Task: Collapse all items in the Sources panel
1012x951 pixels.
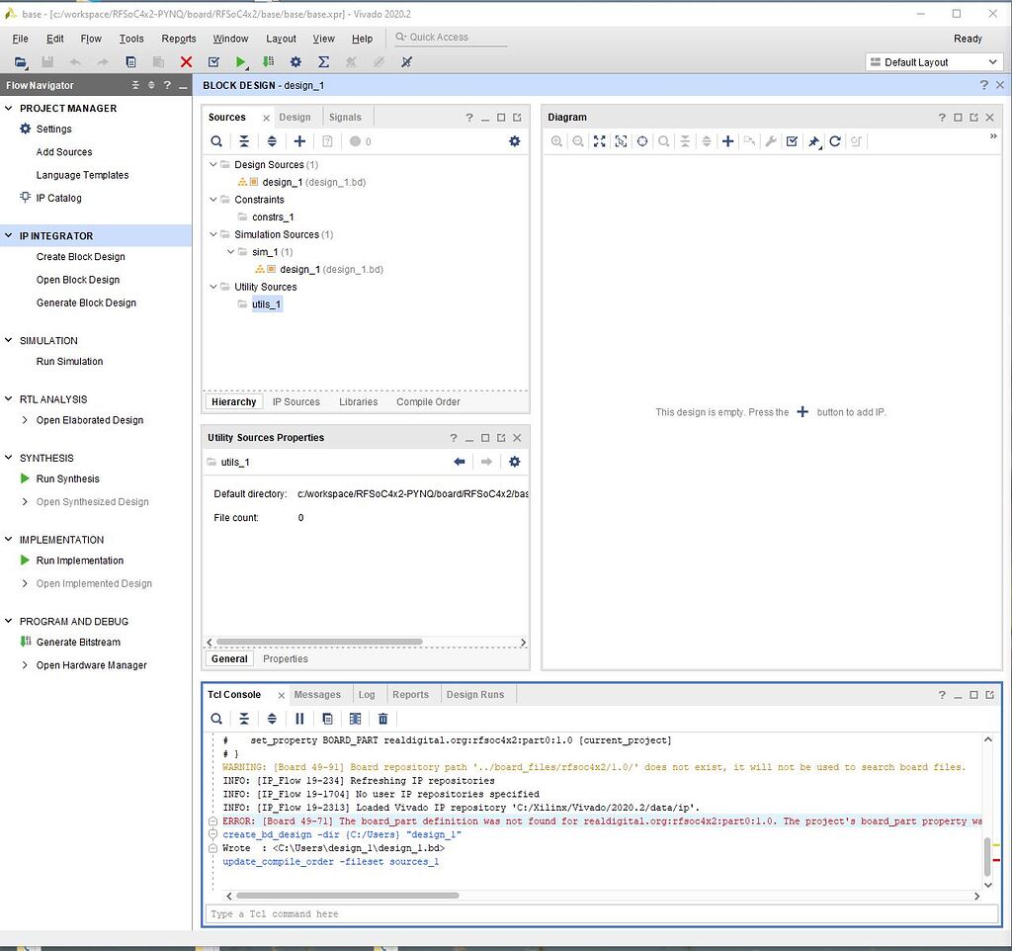Action: click(244, 141)
